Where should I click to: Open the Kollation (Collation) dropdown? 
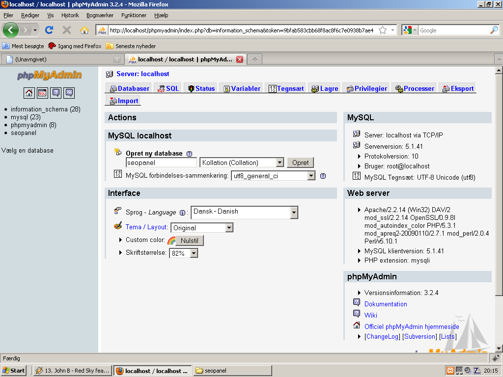279,162
